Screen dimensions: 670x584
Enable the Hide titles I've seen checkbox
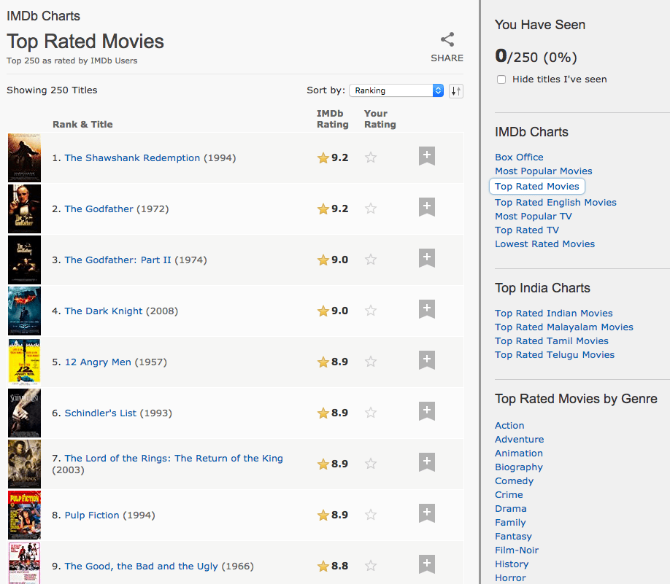(501, 79)
